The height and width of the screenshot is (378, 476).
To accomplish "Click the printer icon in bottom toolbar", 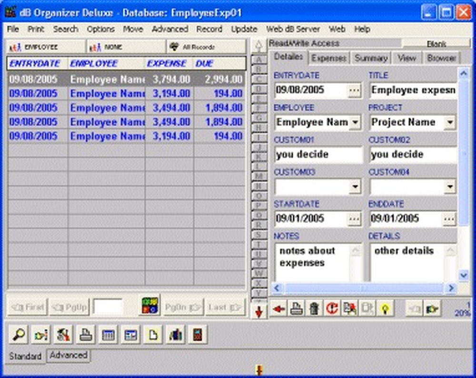I will point(86,334).
